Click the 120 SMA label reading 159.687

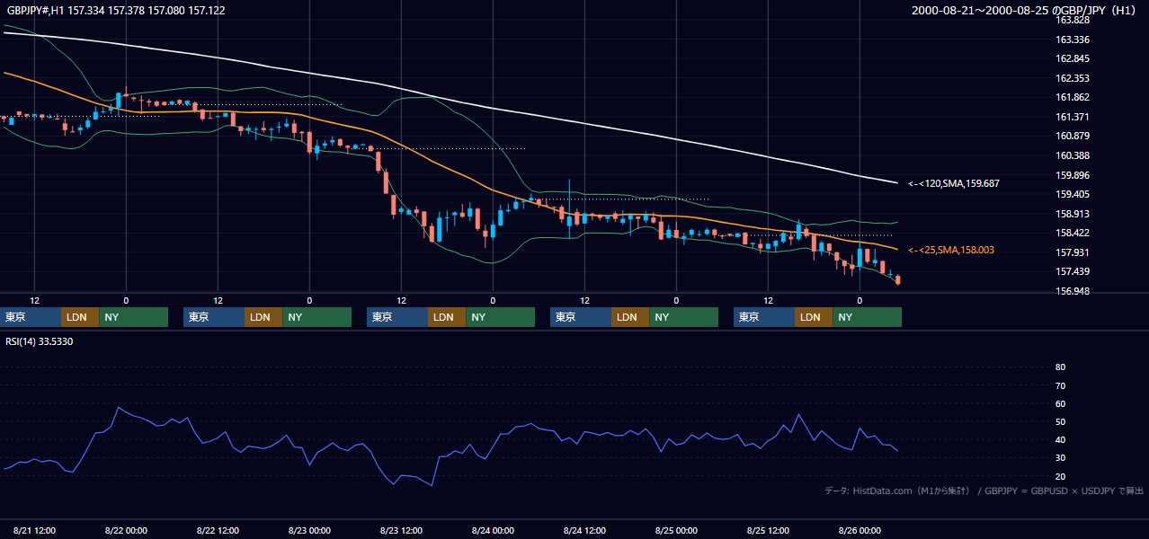954,183
